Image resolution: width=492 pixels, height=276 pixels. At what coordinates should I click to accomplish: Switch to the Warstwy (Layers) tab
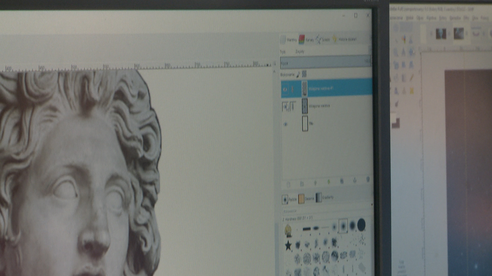289,40
